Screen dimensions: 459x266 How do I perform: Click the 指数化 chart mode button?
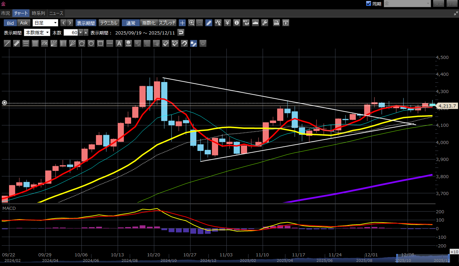pyautogui.click(x=149, y=23)
